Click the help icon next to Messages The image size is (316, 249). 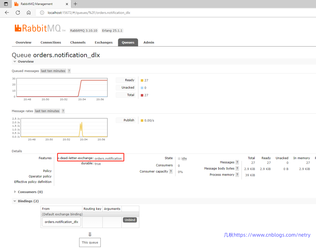[x=237, y=162]
